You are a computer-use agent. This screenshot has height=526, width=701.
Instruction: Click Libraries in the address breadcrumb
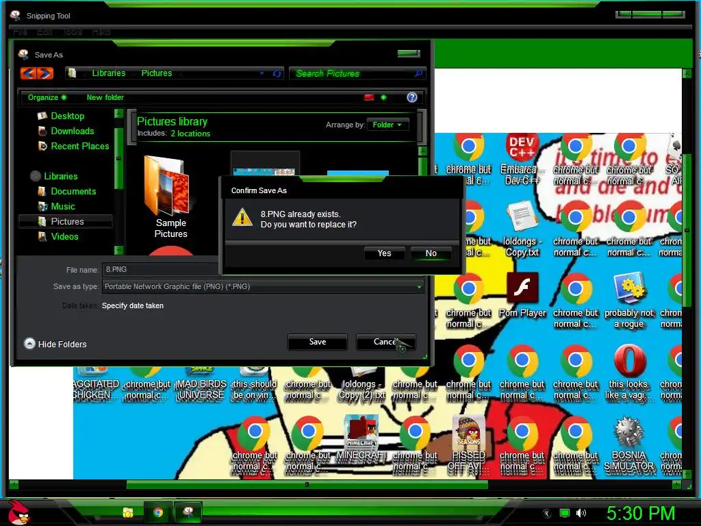[x=109, y=73]
